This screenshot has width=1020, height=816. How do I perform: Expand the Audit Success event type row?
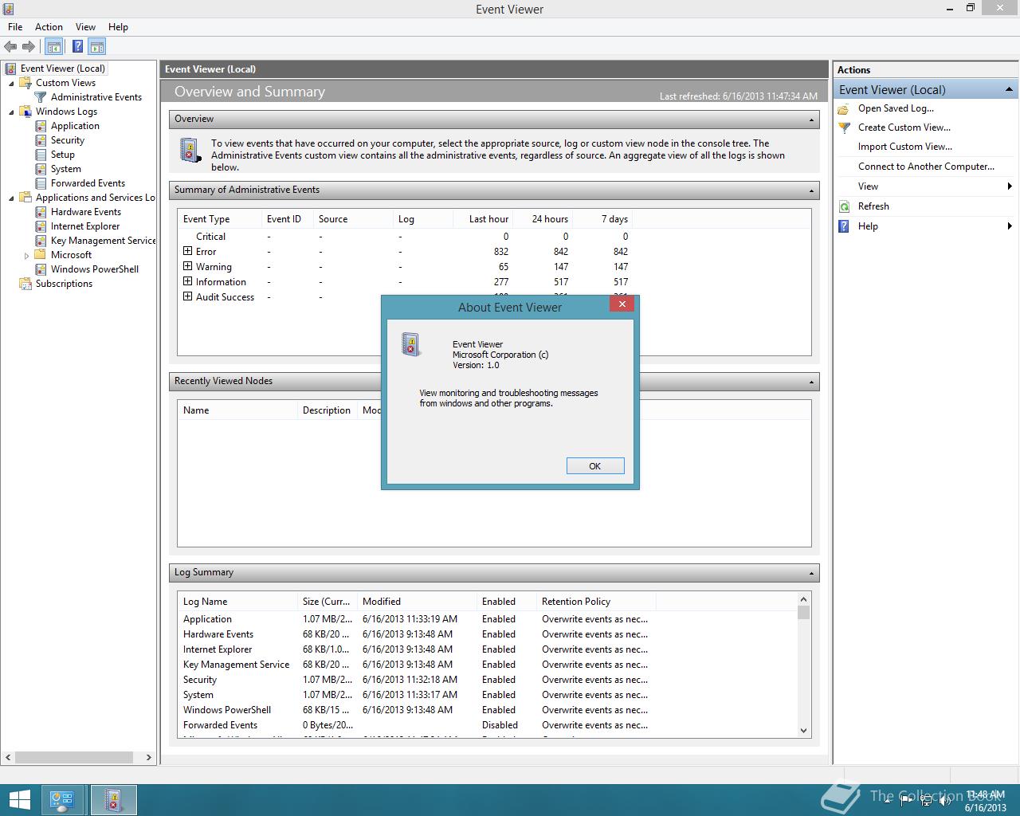click(x=188, y=296)
